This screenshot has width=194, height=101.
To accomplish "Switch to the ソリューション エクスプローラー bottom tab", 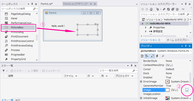I will click(152, 40).
